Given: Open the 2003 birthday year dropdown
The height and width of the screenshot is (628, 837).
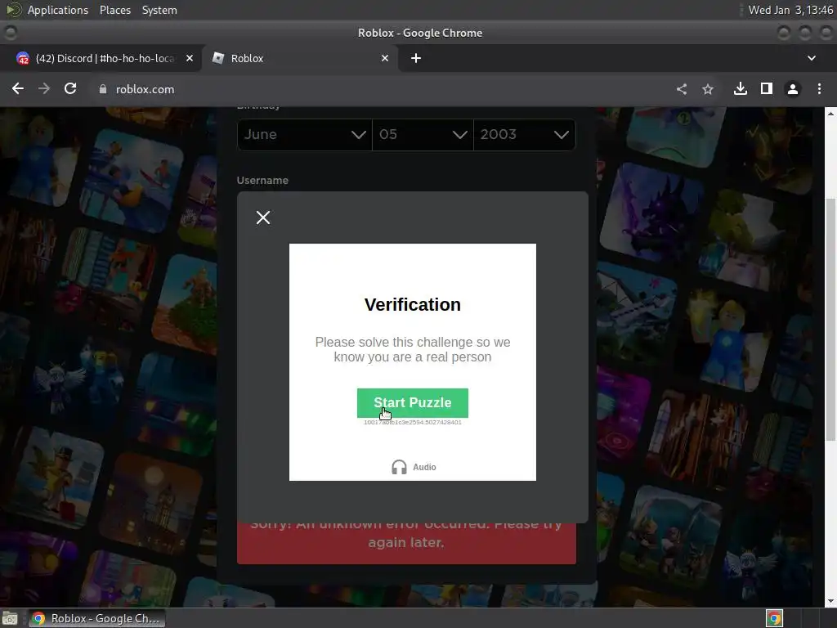Looking at the screenshot, I should (524, 135).
